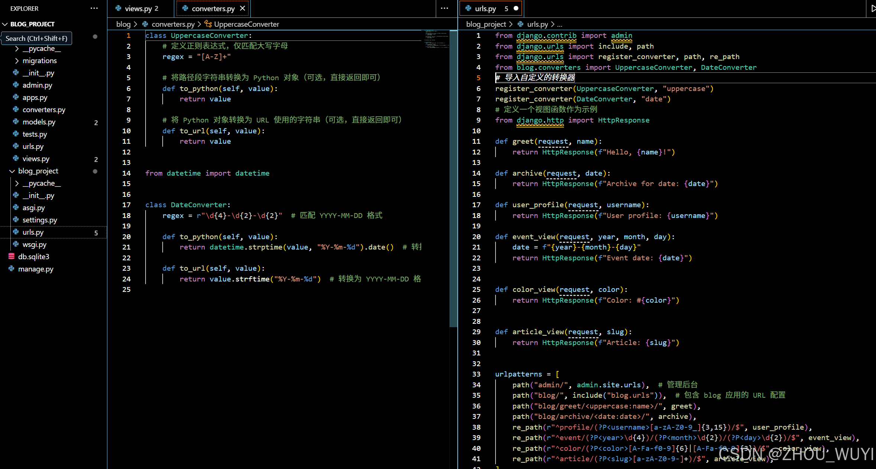Click from datetime import datetime line

[x=207, y=173]
